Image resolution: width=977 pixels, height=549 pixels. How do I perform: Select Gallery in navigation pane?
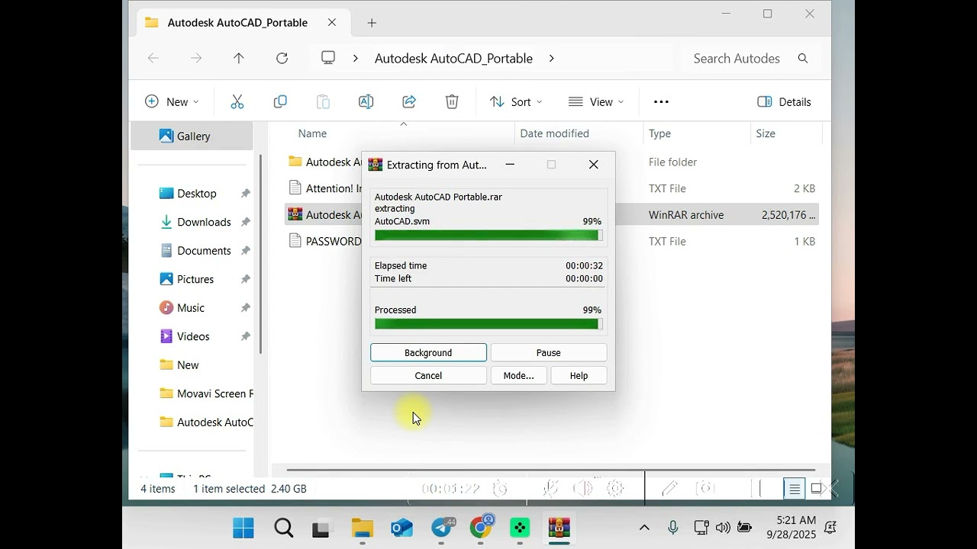pos(192,136)
